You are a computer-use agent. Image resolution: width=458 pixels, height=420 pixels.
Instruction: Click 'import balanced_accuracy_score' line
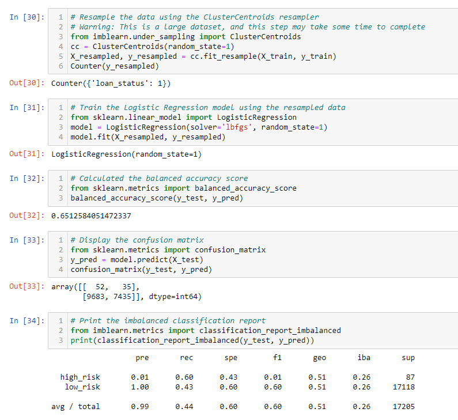coord(183,188)
